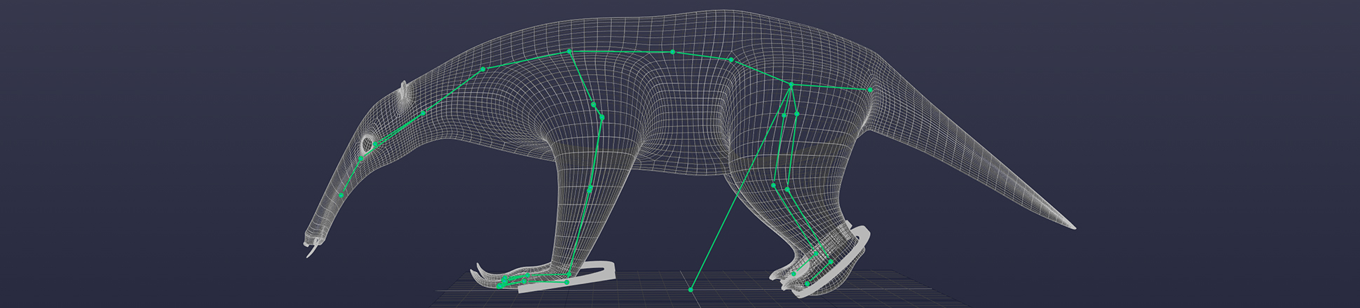Click the front leg lower knee joint
1360x308 pixels.
(x=590, y=189)
